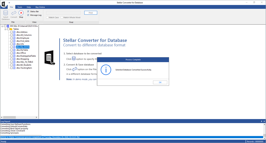Click the red Stop icon
This screenshot has height=143, width=266.
click(x=21, y=13)
